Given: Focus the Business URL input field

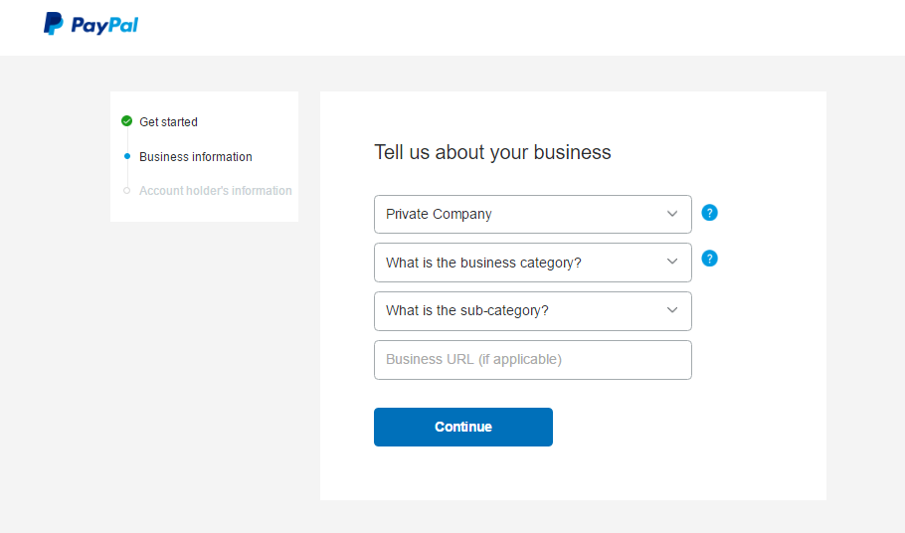Looking at the screenshot, I should 533,360.
